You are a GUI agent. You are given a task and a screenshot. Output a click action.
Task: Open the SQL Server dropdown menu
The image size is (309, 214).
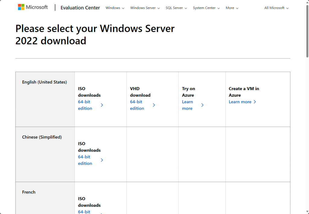pos(176,8)
